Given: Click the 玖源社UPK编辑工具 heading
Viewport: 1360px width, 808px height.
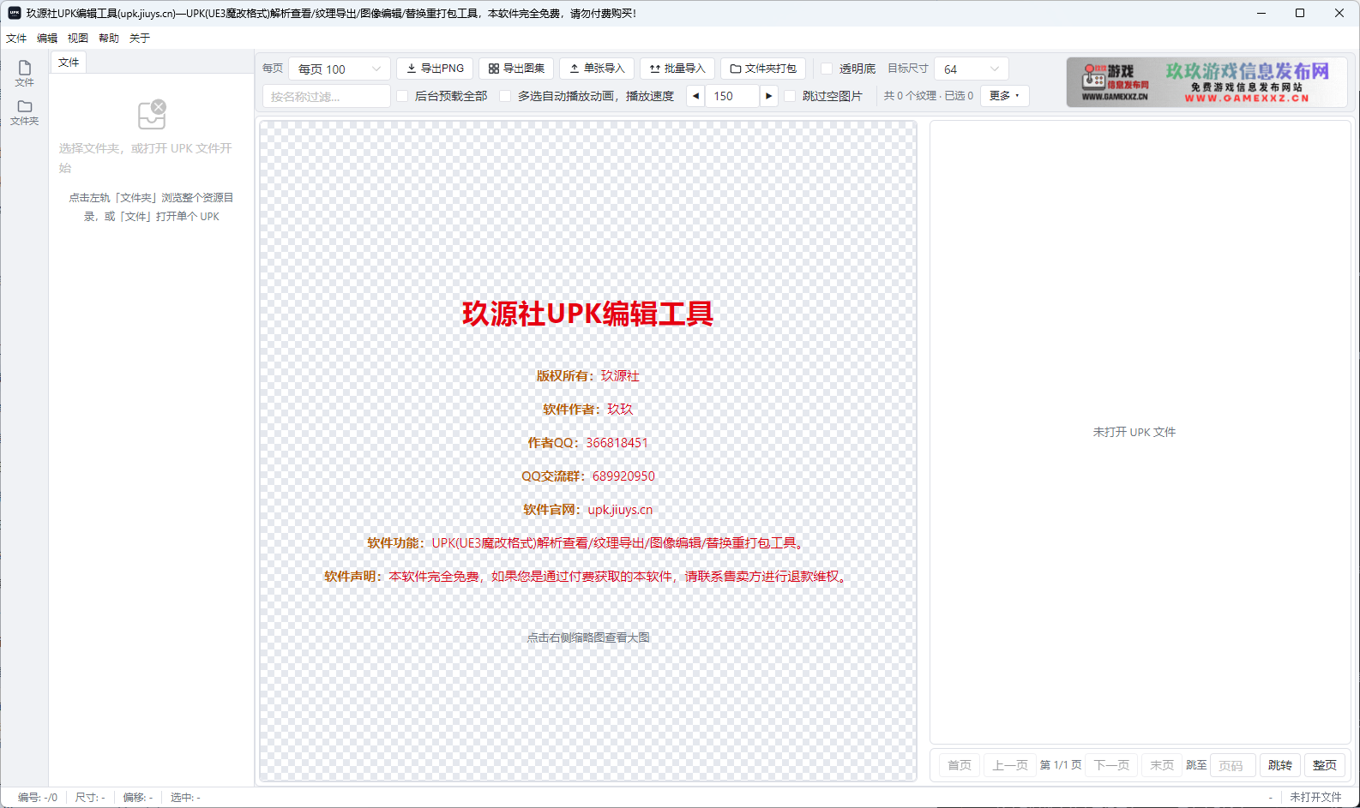Looking at the screenshot, I should point(587,314).
